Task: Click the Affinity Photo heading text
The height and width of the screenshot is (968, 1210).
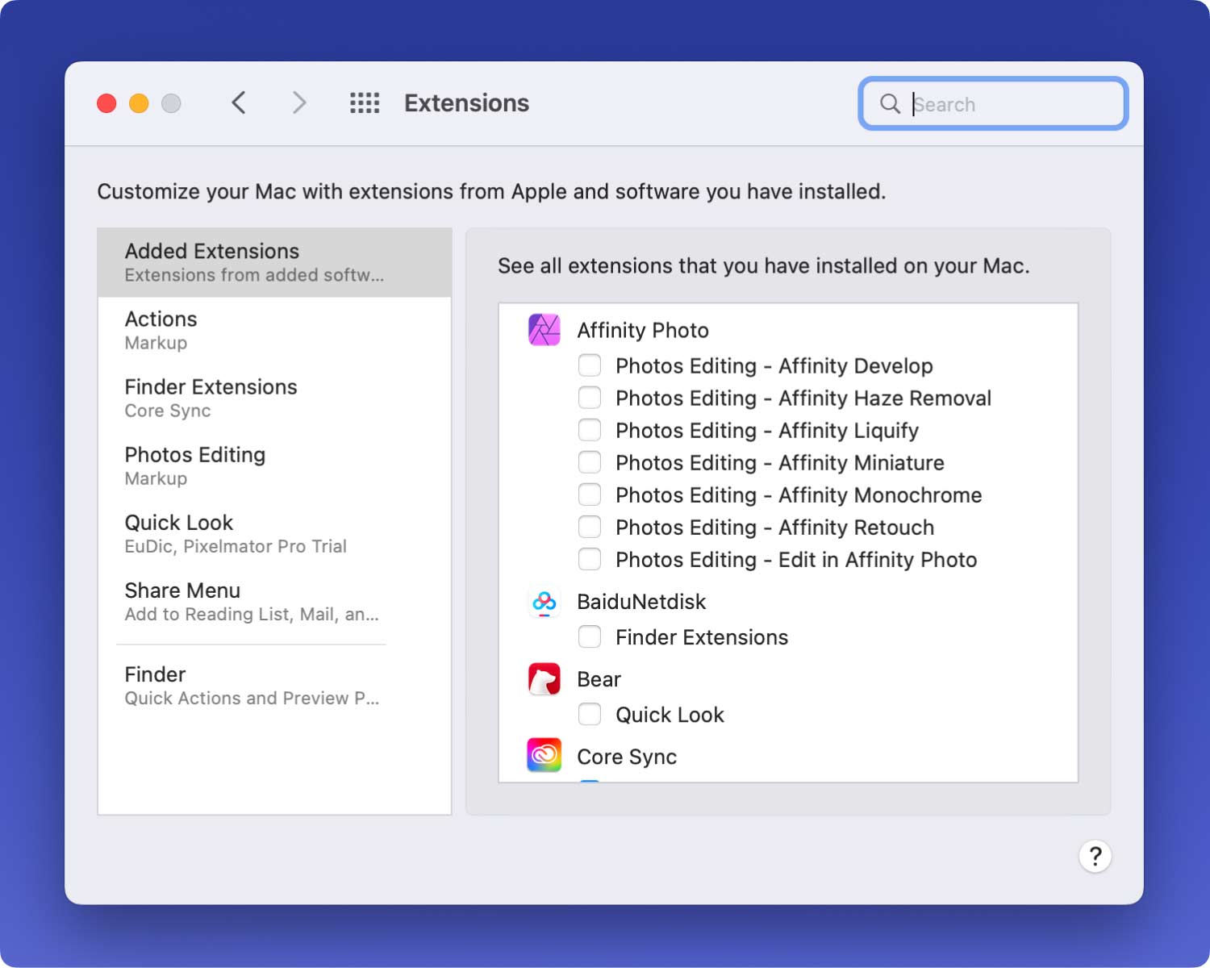Action: click(x=643, y=331)
